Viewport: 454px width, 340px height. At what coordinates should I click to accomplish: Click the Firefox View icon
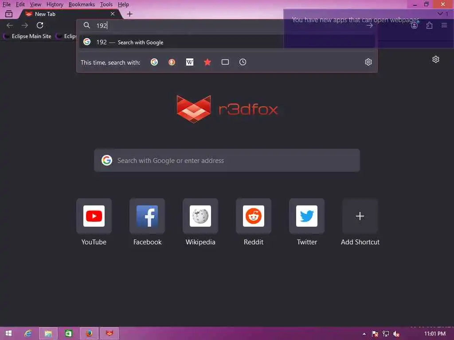pos(9,14)
